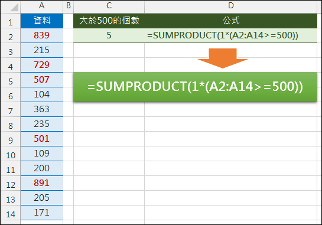Image resolution: width=322 pixels, height=225 pixels.
Task: Click the 公式 header cell
Action: [231, 21]
